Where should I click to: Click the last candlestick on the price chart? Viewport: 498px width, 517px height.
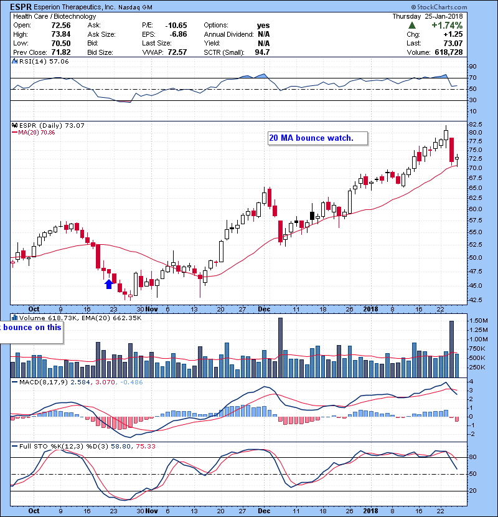click(457, 160)
